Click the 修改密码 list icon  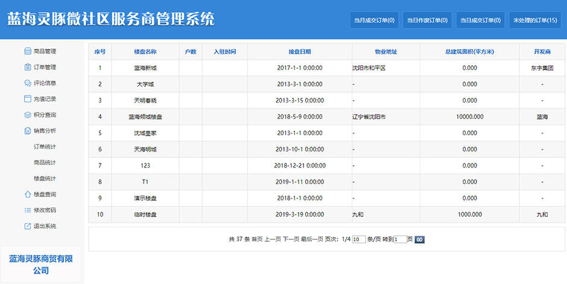pyautogui.click(x=28, y=210)
